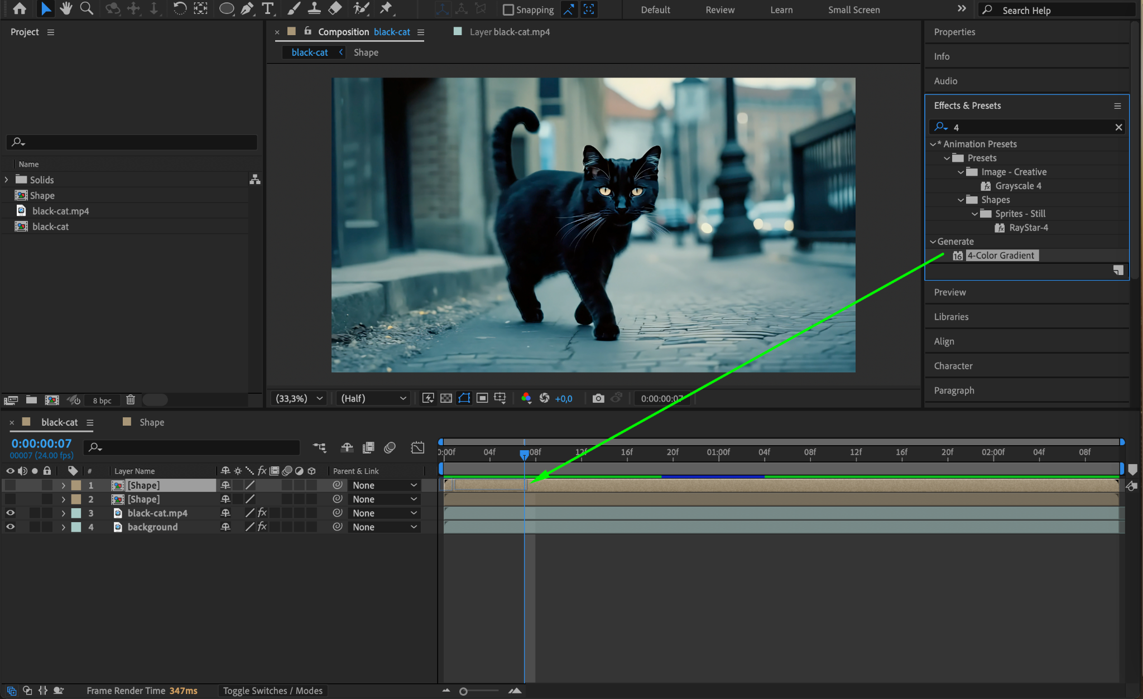
Task: Click the Take Snapshot camera icon
Action: pos(598,398)
